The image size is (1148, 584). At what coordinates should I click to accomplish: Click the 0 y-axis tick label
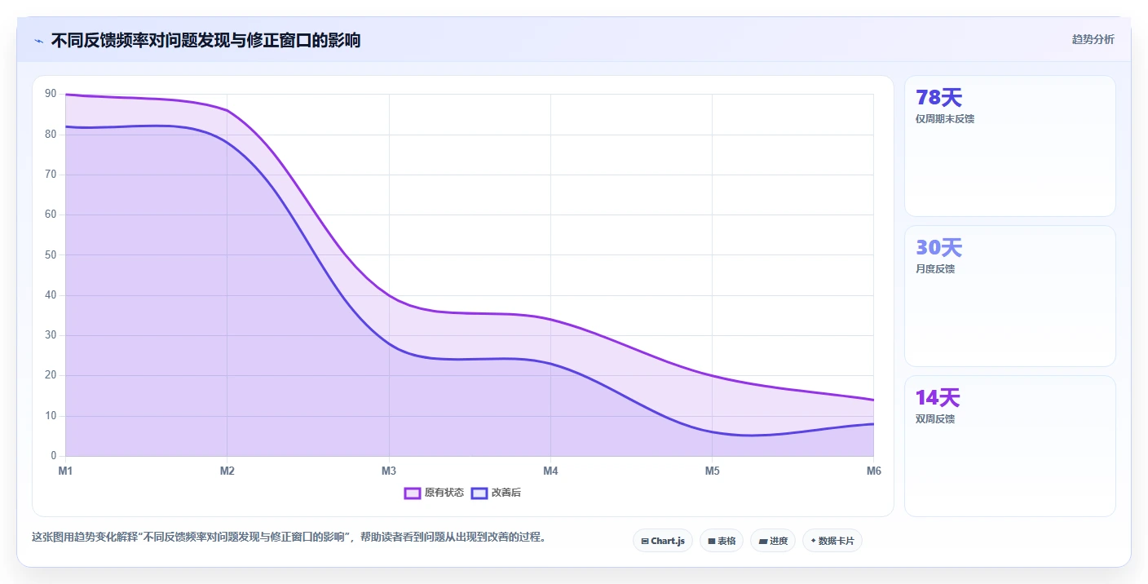pyautogui.click(x=54, y=456)
